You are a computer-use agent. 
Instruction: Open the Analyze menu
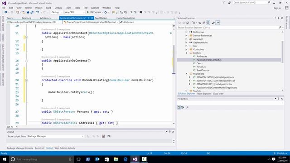pyautogui.click(x=95, y=8)
